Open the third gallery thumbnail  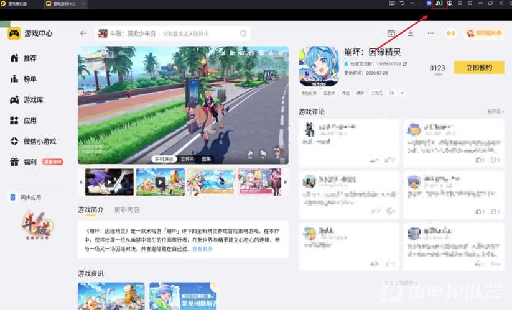click(212, 182)
